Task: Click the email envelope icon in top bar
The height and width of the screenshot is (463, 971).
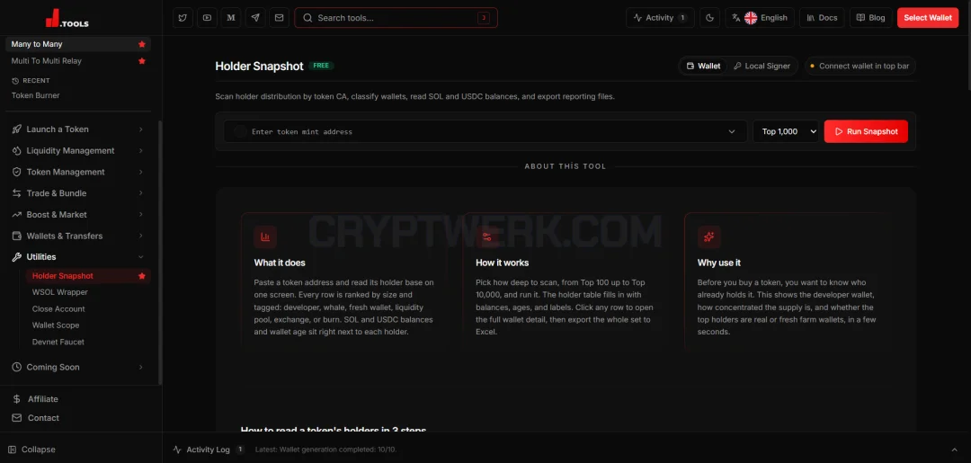Action: [280, 17]
